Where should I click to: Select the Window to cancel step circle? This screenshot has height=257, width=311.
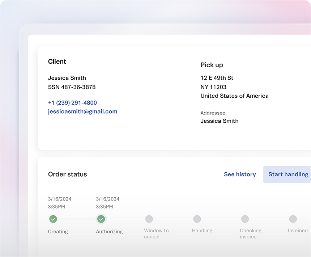(149, 219)
